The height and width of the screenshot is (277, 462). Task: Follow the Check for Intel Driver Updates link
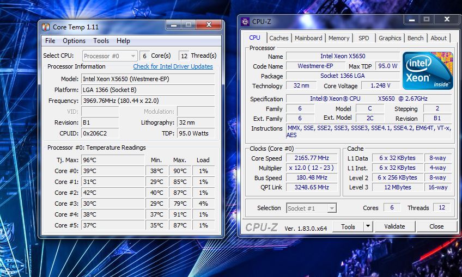point(173,66)
